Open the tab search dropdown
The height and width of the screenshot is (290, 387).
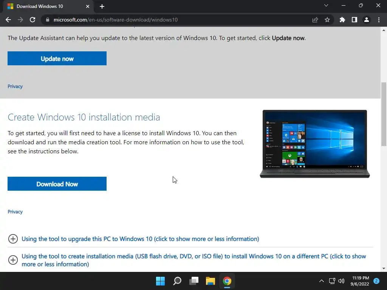point(326,5)
